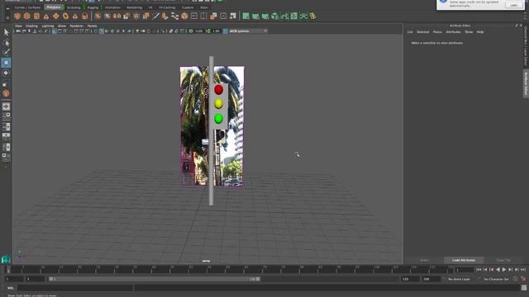Open the viewport Shading menu
The height and width of the screenshot is (297, 529).
tap(31, 26)
